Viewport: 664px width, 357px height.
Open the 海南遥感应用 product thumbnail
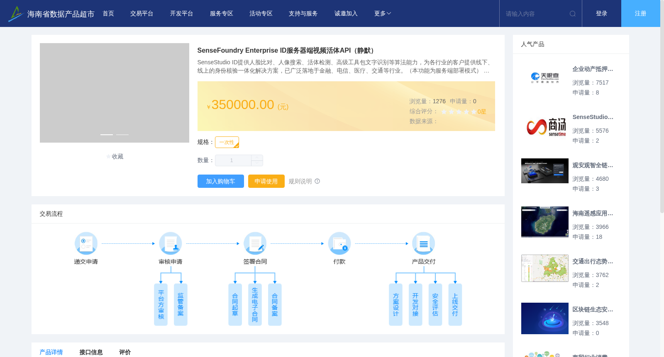coord(545,222)
